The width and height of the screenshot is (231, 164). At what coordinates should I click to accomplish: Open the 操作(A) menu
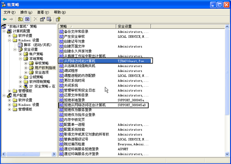pos(26,12)
